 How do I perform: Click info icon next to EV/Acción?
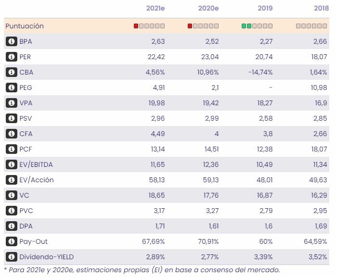[x=11, y=180]
